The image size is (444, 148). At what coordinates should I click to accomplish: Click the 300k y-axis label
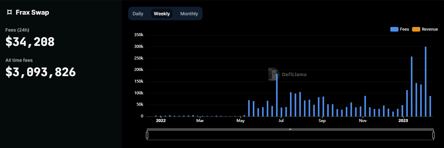click(x=138, y=47)
